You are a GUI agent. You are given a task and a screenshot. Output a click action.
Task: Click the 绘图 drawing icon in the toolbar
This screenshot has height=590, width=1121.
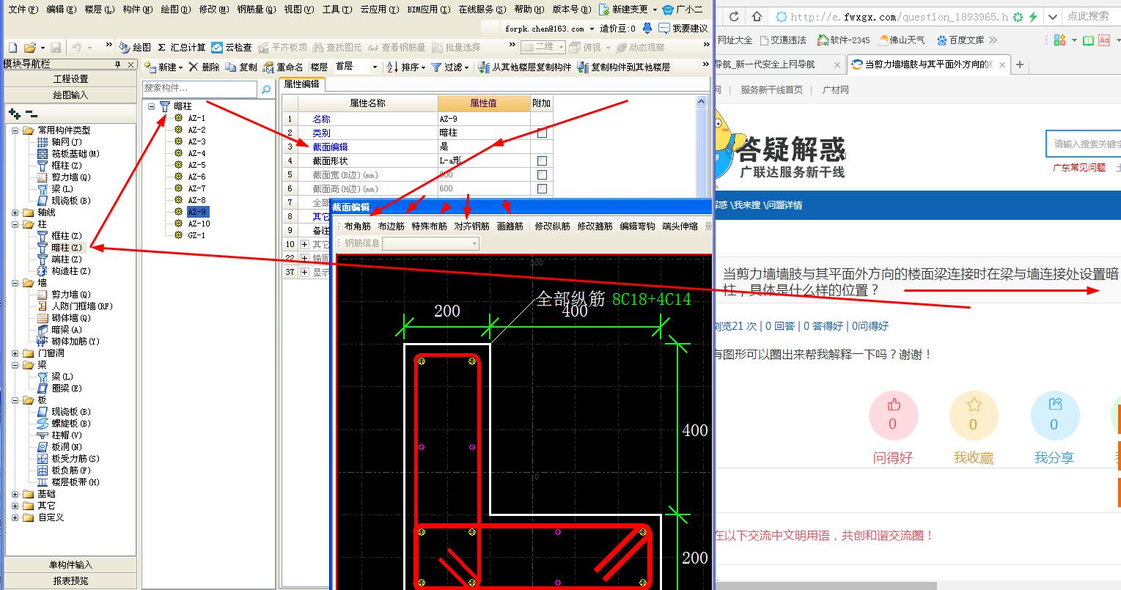coord(124,48)
